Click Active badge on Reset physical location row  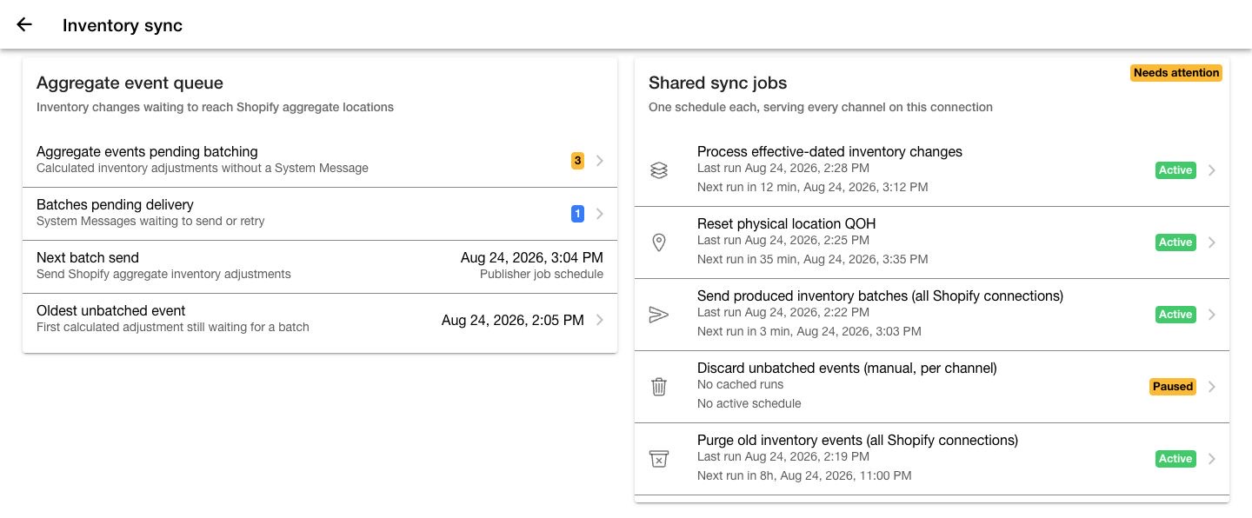click(1175, 242)
